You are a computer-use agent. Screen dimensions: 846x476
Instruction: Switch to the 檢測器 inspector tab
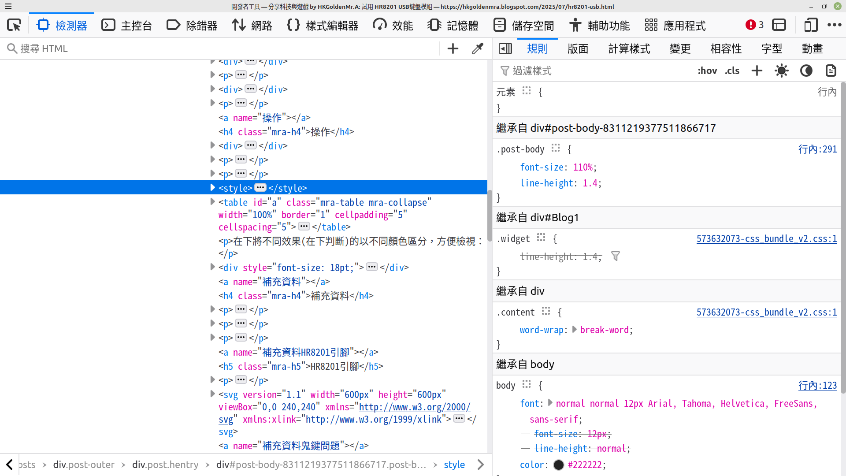click(x=62, y=25)
